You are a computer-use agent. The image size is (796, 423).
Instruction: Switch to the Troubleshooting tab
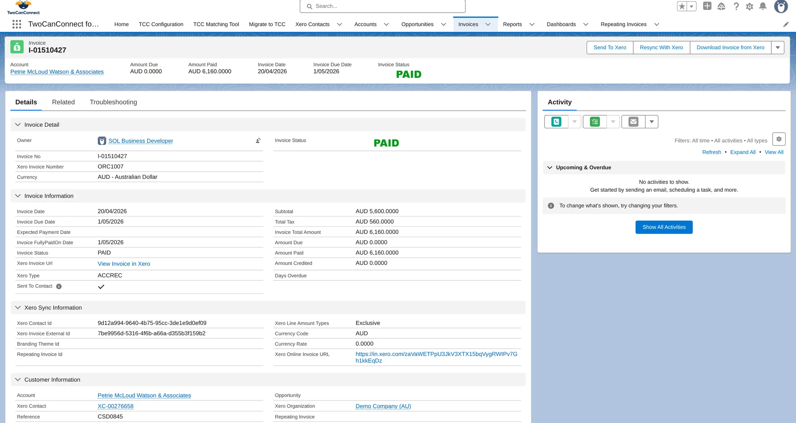coord(113,102)
